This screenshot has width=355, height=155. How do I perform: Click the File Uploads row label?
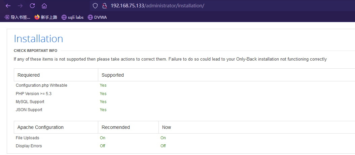(x=28, y=138)
